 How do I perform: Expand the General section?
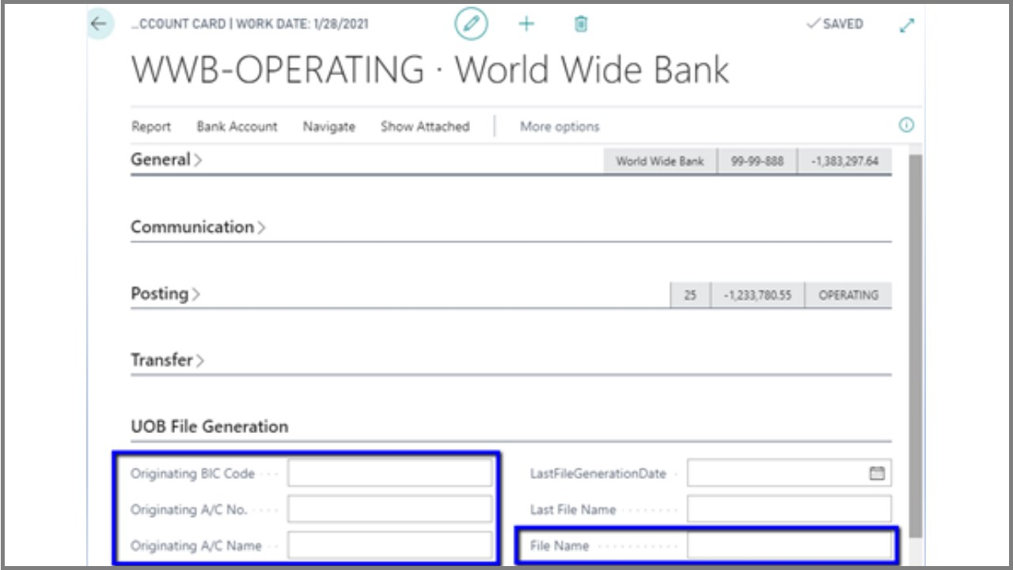(166, 160)
